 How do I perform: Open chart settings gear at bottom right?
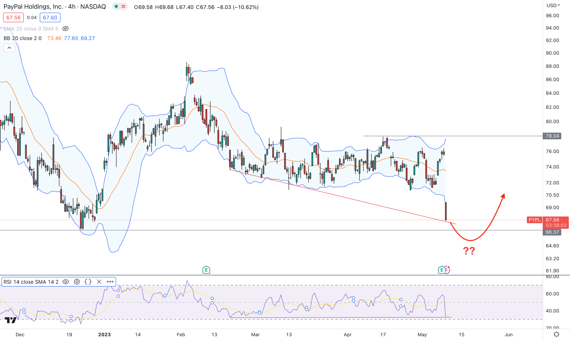point(556,334)
